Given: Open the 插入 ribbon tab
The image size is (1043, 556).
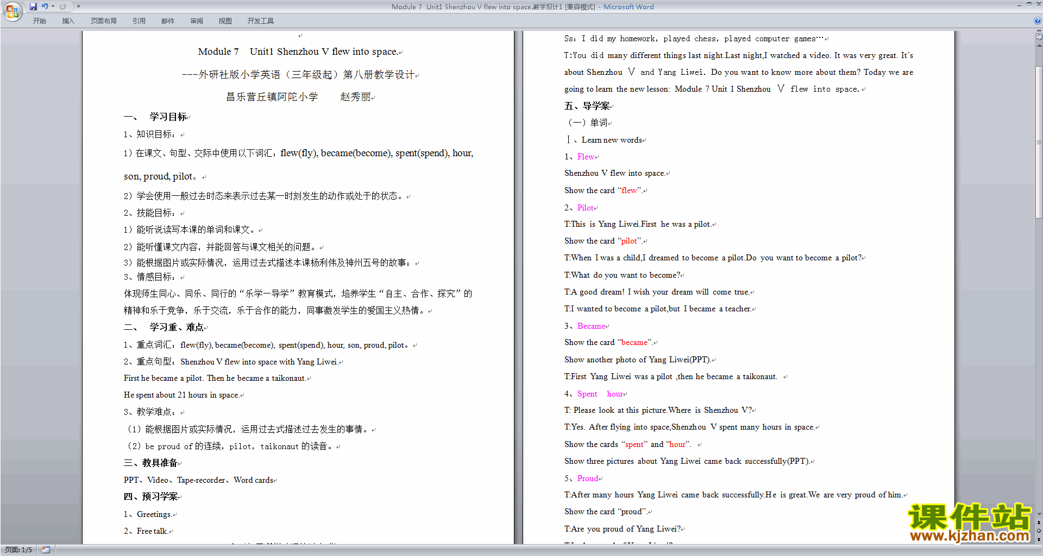Looking at the screenshot, I should click(x=68, y=21).
